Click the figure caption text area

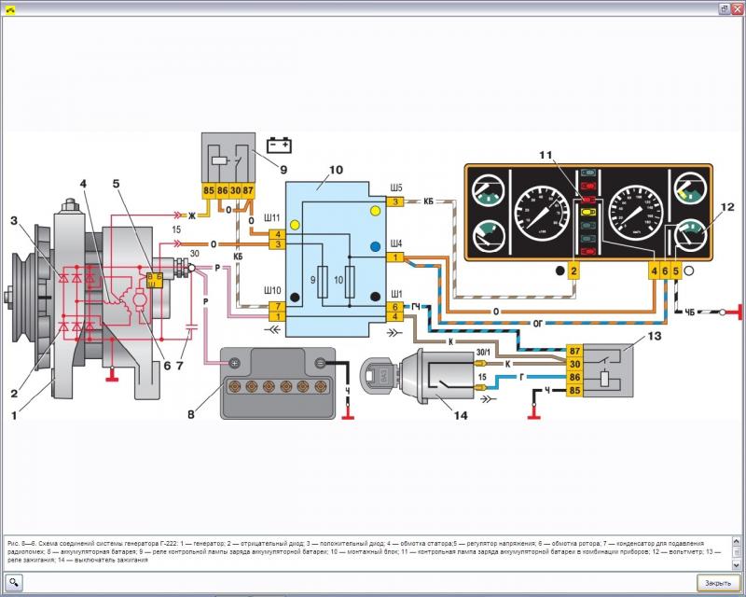pyautogui.click(x=366, y=553)
